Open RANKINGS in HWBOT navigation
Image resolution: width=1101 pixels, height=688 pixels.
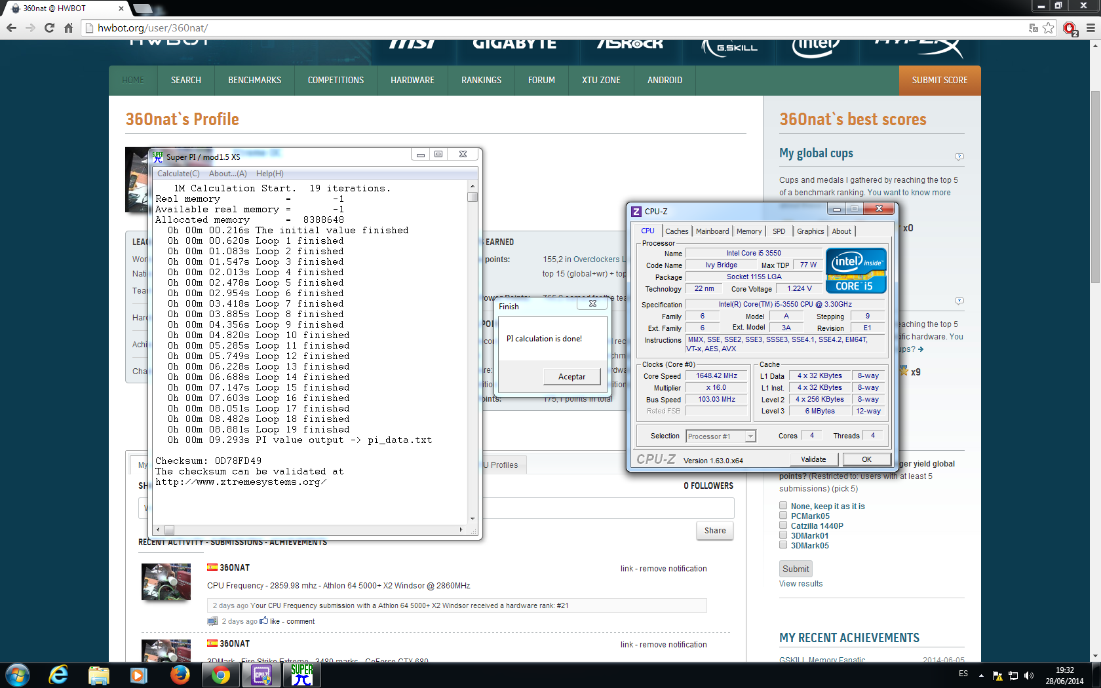pos(481,80)
